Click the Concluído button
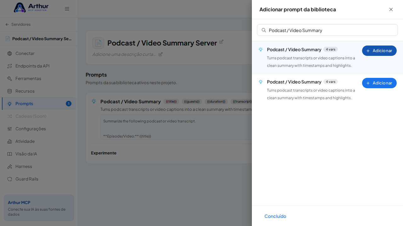403x226 pixels. pos(275,216)
